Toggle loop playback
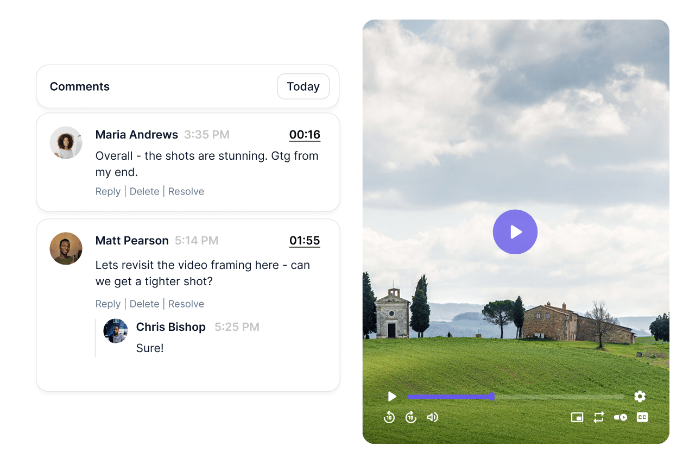Image resolution: width=689 pixels, height=464 pixels. coord(599,417)
